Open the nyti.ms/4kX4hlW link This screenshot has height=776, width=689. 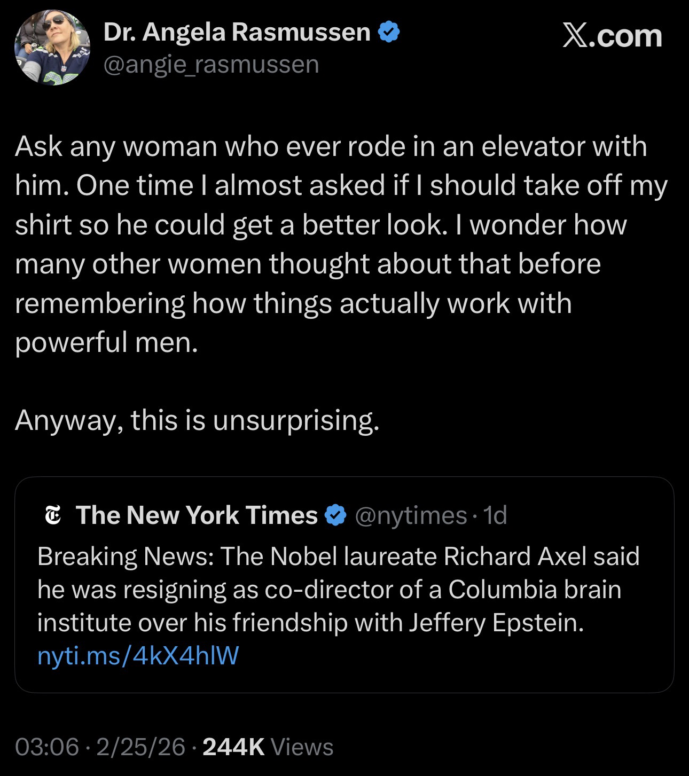[138, 656]
